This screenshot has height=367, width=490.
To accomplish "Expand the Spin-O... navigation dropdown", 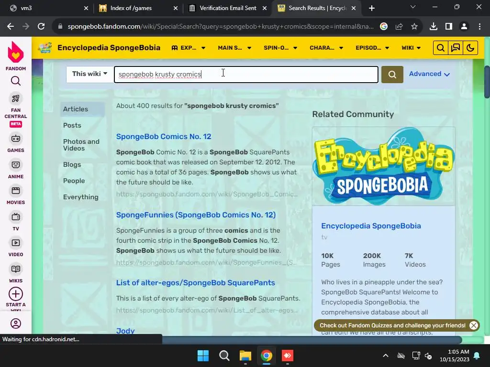I will coord(280,48).
